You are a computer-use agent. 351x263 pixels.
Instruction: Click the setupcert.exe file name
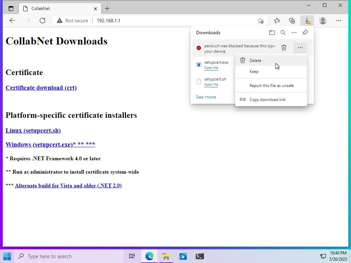(x=216, y=62)
